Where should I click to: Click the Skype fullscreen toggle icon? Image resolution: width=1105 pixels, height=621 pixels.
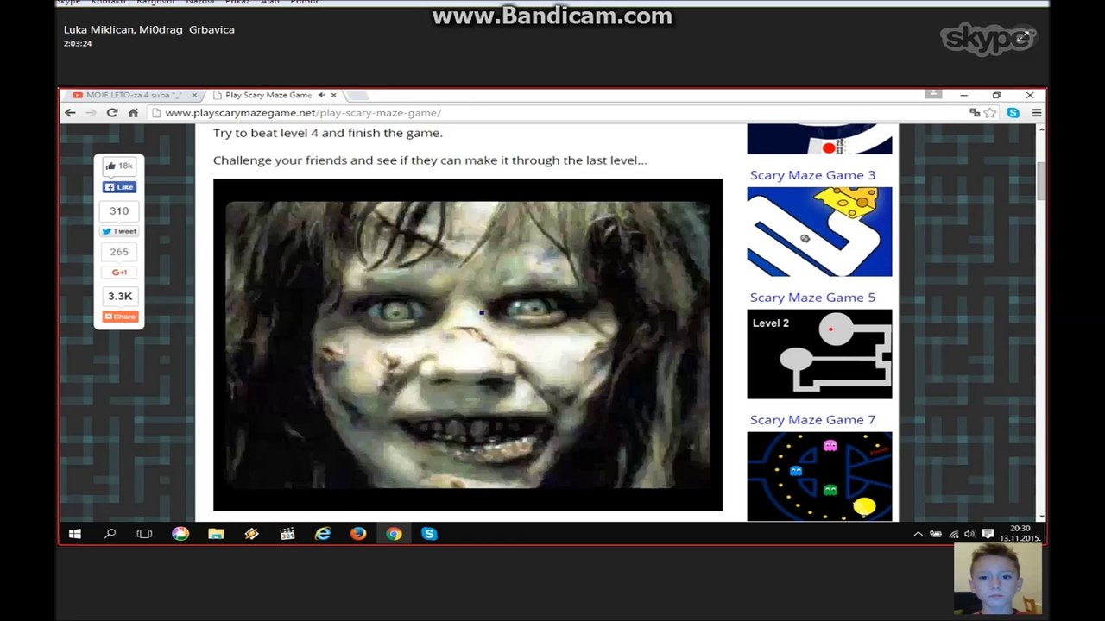pyautogui.click(x=1023, y=37)
